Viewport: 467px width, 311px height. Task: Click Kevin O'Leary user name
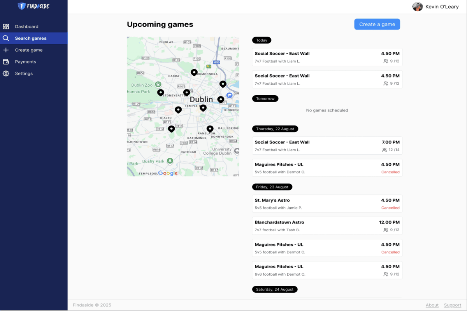click(442, 7)
